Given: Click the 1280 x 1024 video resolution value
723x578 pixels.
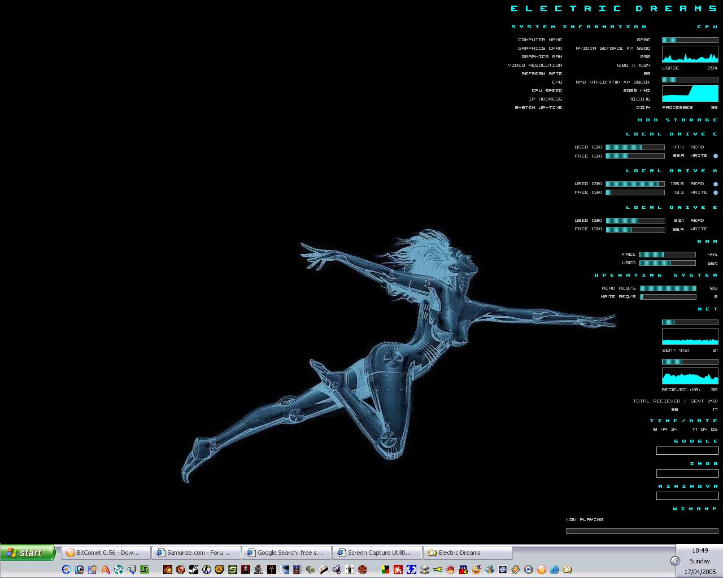Looking at the screenshot, I should (633, 65).
